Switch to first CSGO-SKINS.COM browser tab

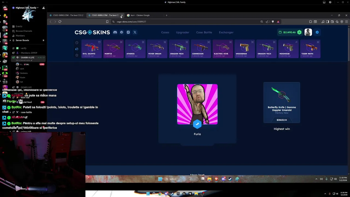pos(66,15)
